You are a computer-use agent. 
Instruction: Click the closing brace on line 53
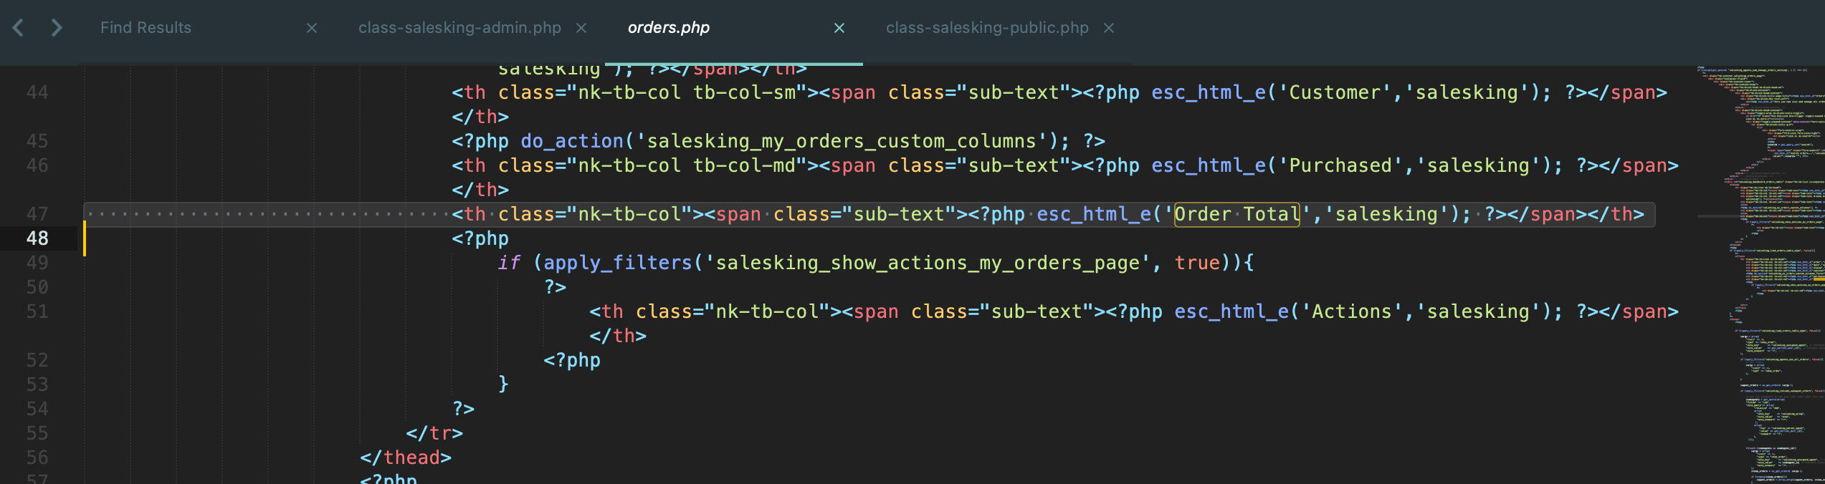(x=503, y=384)
